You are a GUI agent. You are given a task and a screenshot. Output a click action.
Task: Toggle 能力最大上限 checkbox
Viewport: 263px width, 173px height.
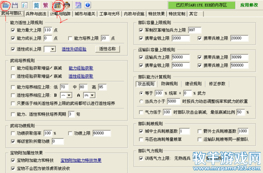coord(13,30)
